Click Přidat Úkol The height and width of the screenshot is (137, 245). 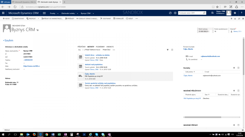(106, 50)
